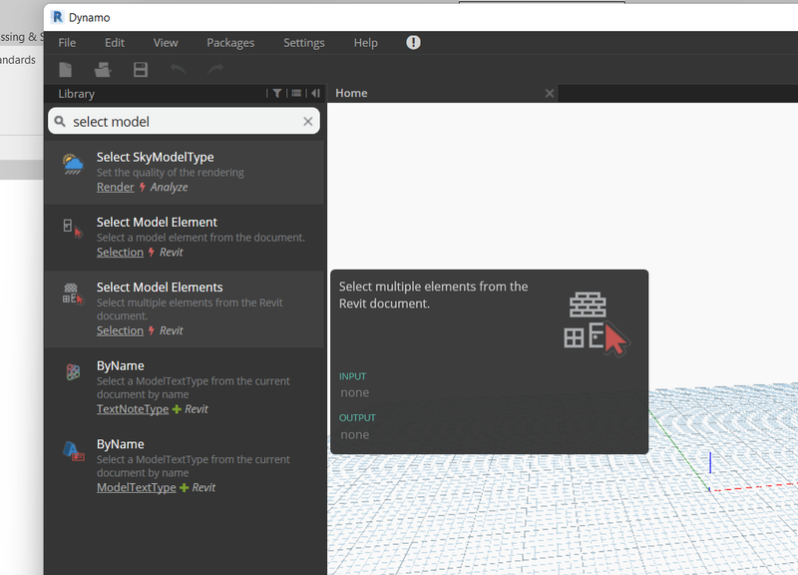Image resolution: width=798 pixels, height=575 pixels.
Task: Click 'Analyze' beside the Render link
Action: pyautogui.click(x=169, y=187)
